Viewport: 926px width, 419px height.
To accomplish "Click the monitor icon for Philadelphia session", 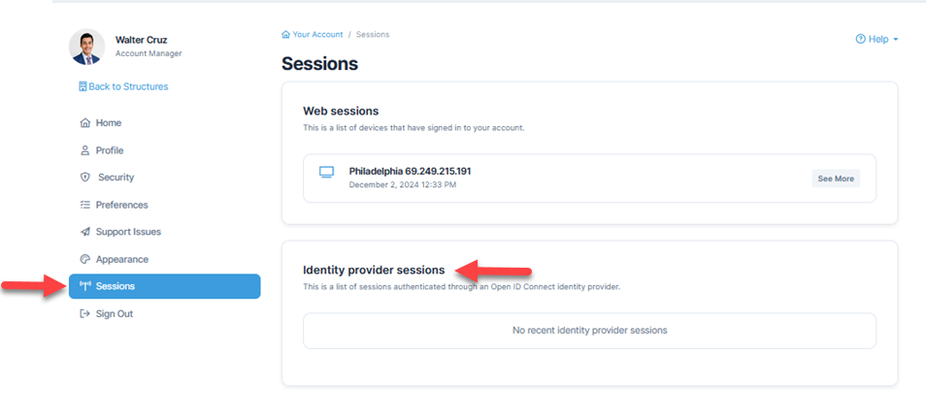I will [326, 173].
